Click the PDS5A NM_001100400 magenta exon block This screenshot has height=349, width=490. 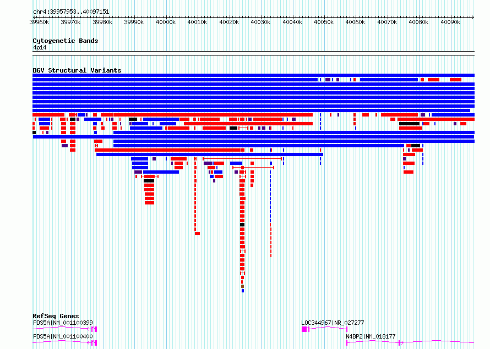96,343
